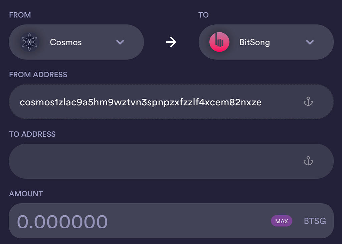The width and height of the screenshot is (342, 244).
Task: Click the anchor icon in To Address field
Action: tap(308, 161)
